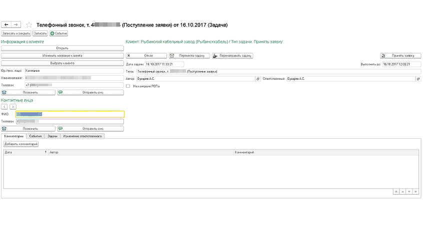Save with the Записать button
This screenshot has width=423, height=234.
pos(40,33)
